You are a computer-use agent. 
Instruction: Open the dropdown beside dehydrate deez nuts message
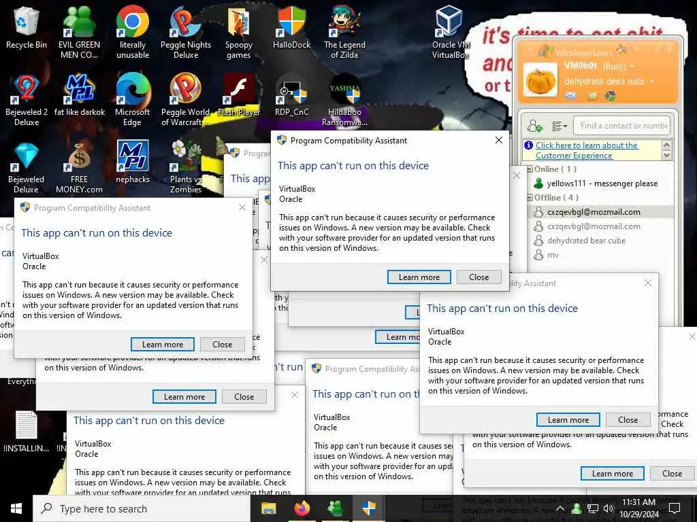pos(652,82)
